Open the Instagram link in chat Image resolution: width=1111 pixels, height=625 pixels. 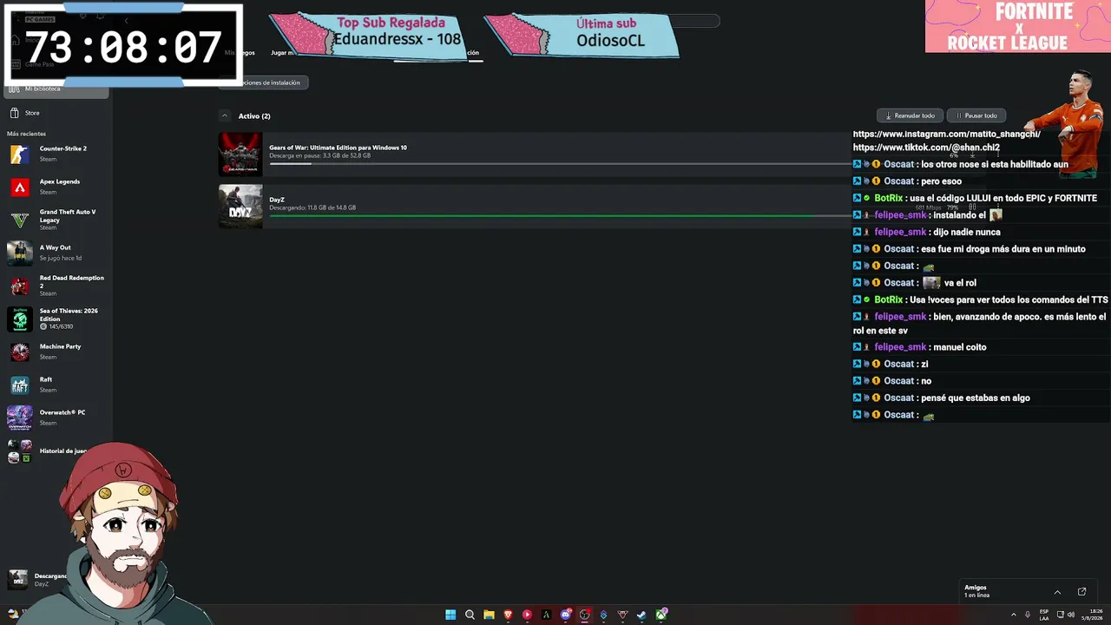point(946,135)
